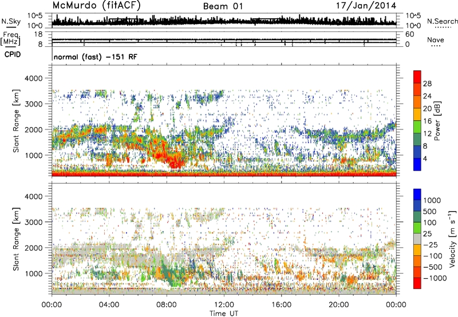Select the "Power [dB]" colorbar title
Viewport: 458px width, 317px height.
(x=437, y=121)
